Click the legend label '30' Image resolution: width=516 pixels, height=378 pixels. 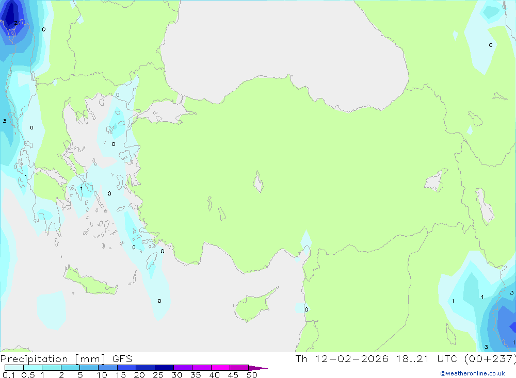click(177, 375)
